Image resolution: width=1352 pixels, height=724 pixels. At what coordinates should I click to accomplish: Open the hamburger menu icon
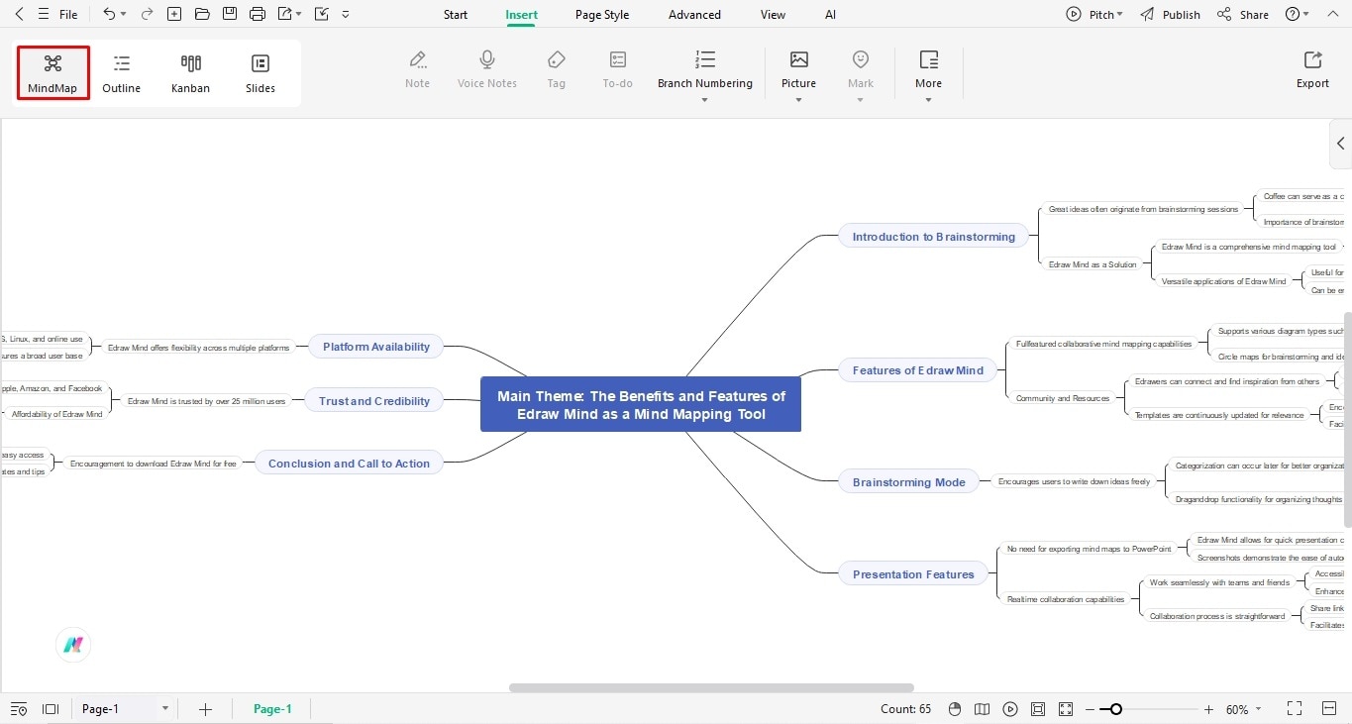[x=43, y=14]
